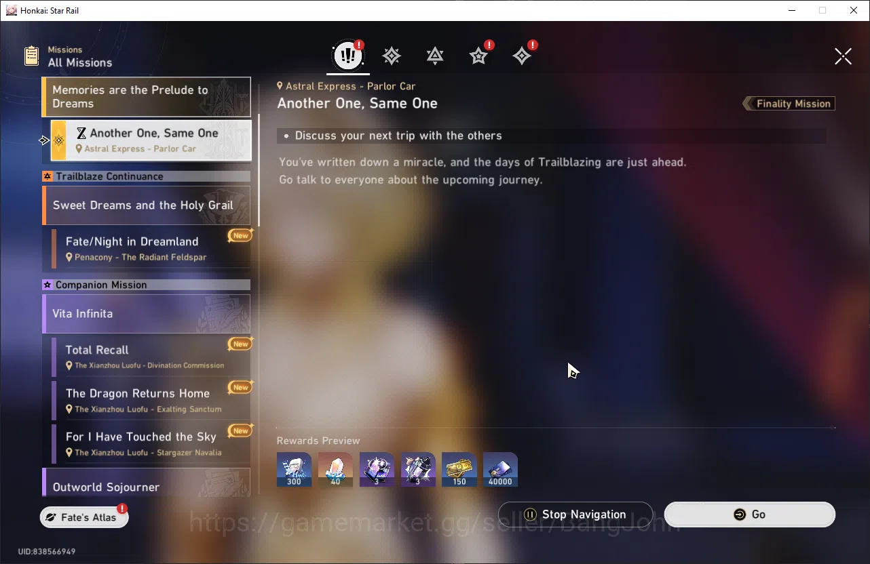Open the Adventure Mission four-point star tab
The width and height of the screenshot is (870, 564).
522,56
